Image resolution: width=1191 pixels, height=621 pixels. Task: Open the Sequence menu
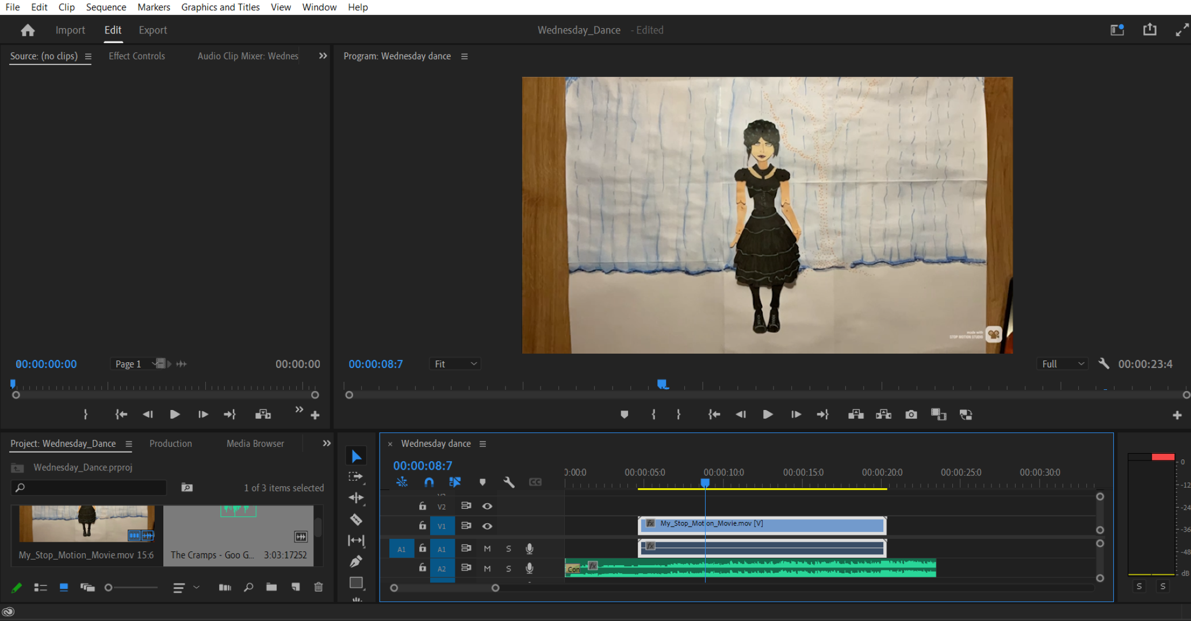pos(106,7)
